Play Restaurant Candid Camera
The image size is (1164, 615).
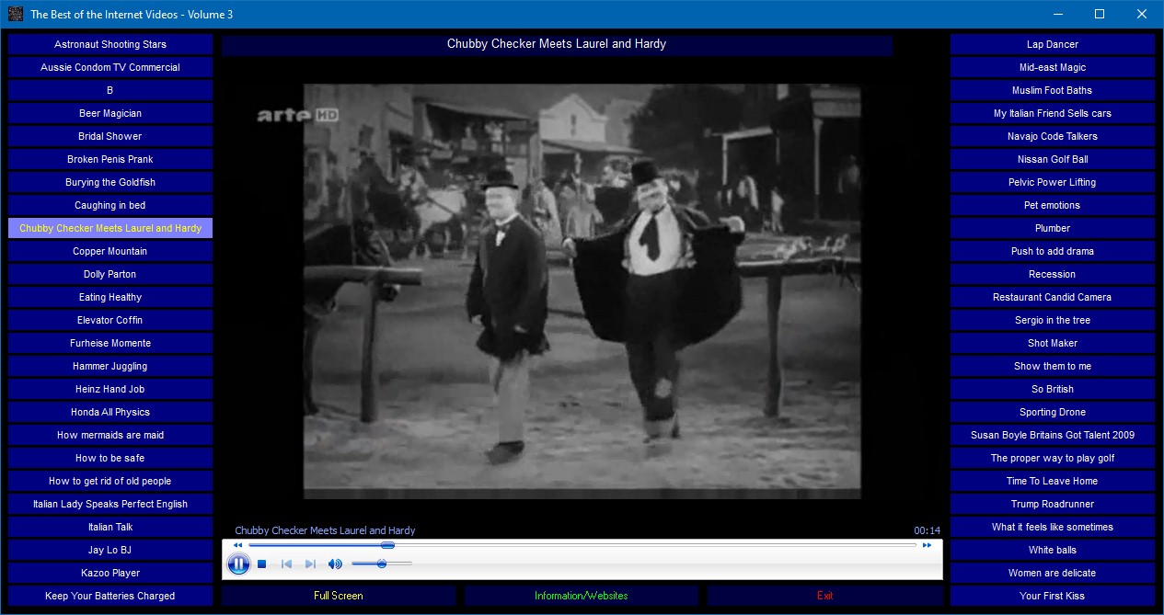pyautogui.click(x=1053, y=297)
